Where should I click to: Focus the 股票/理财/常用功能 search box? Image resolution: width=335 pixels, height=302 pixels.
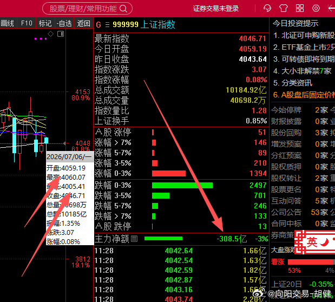[x=87, y=9]
